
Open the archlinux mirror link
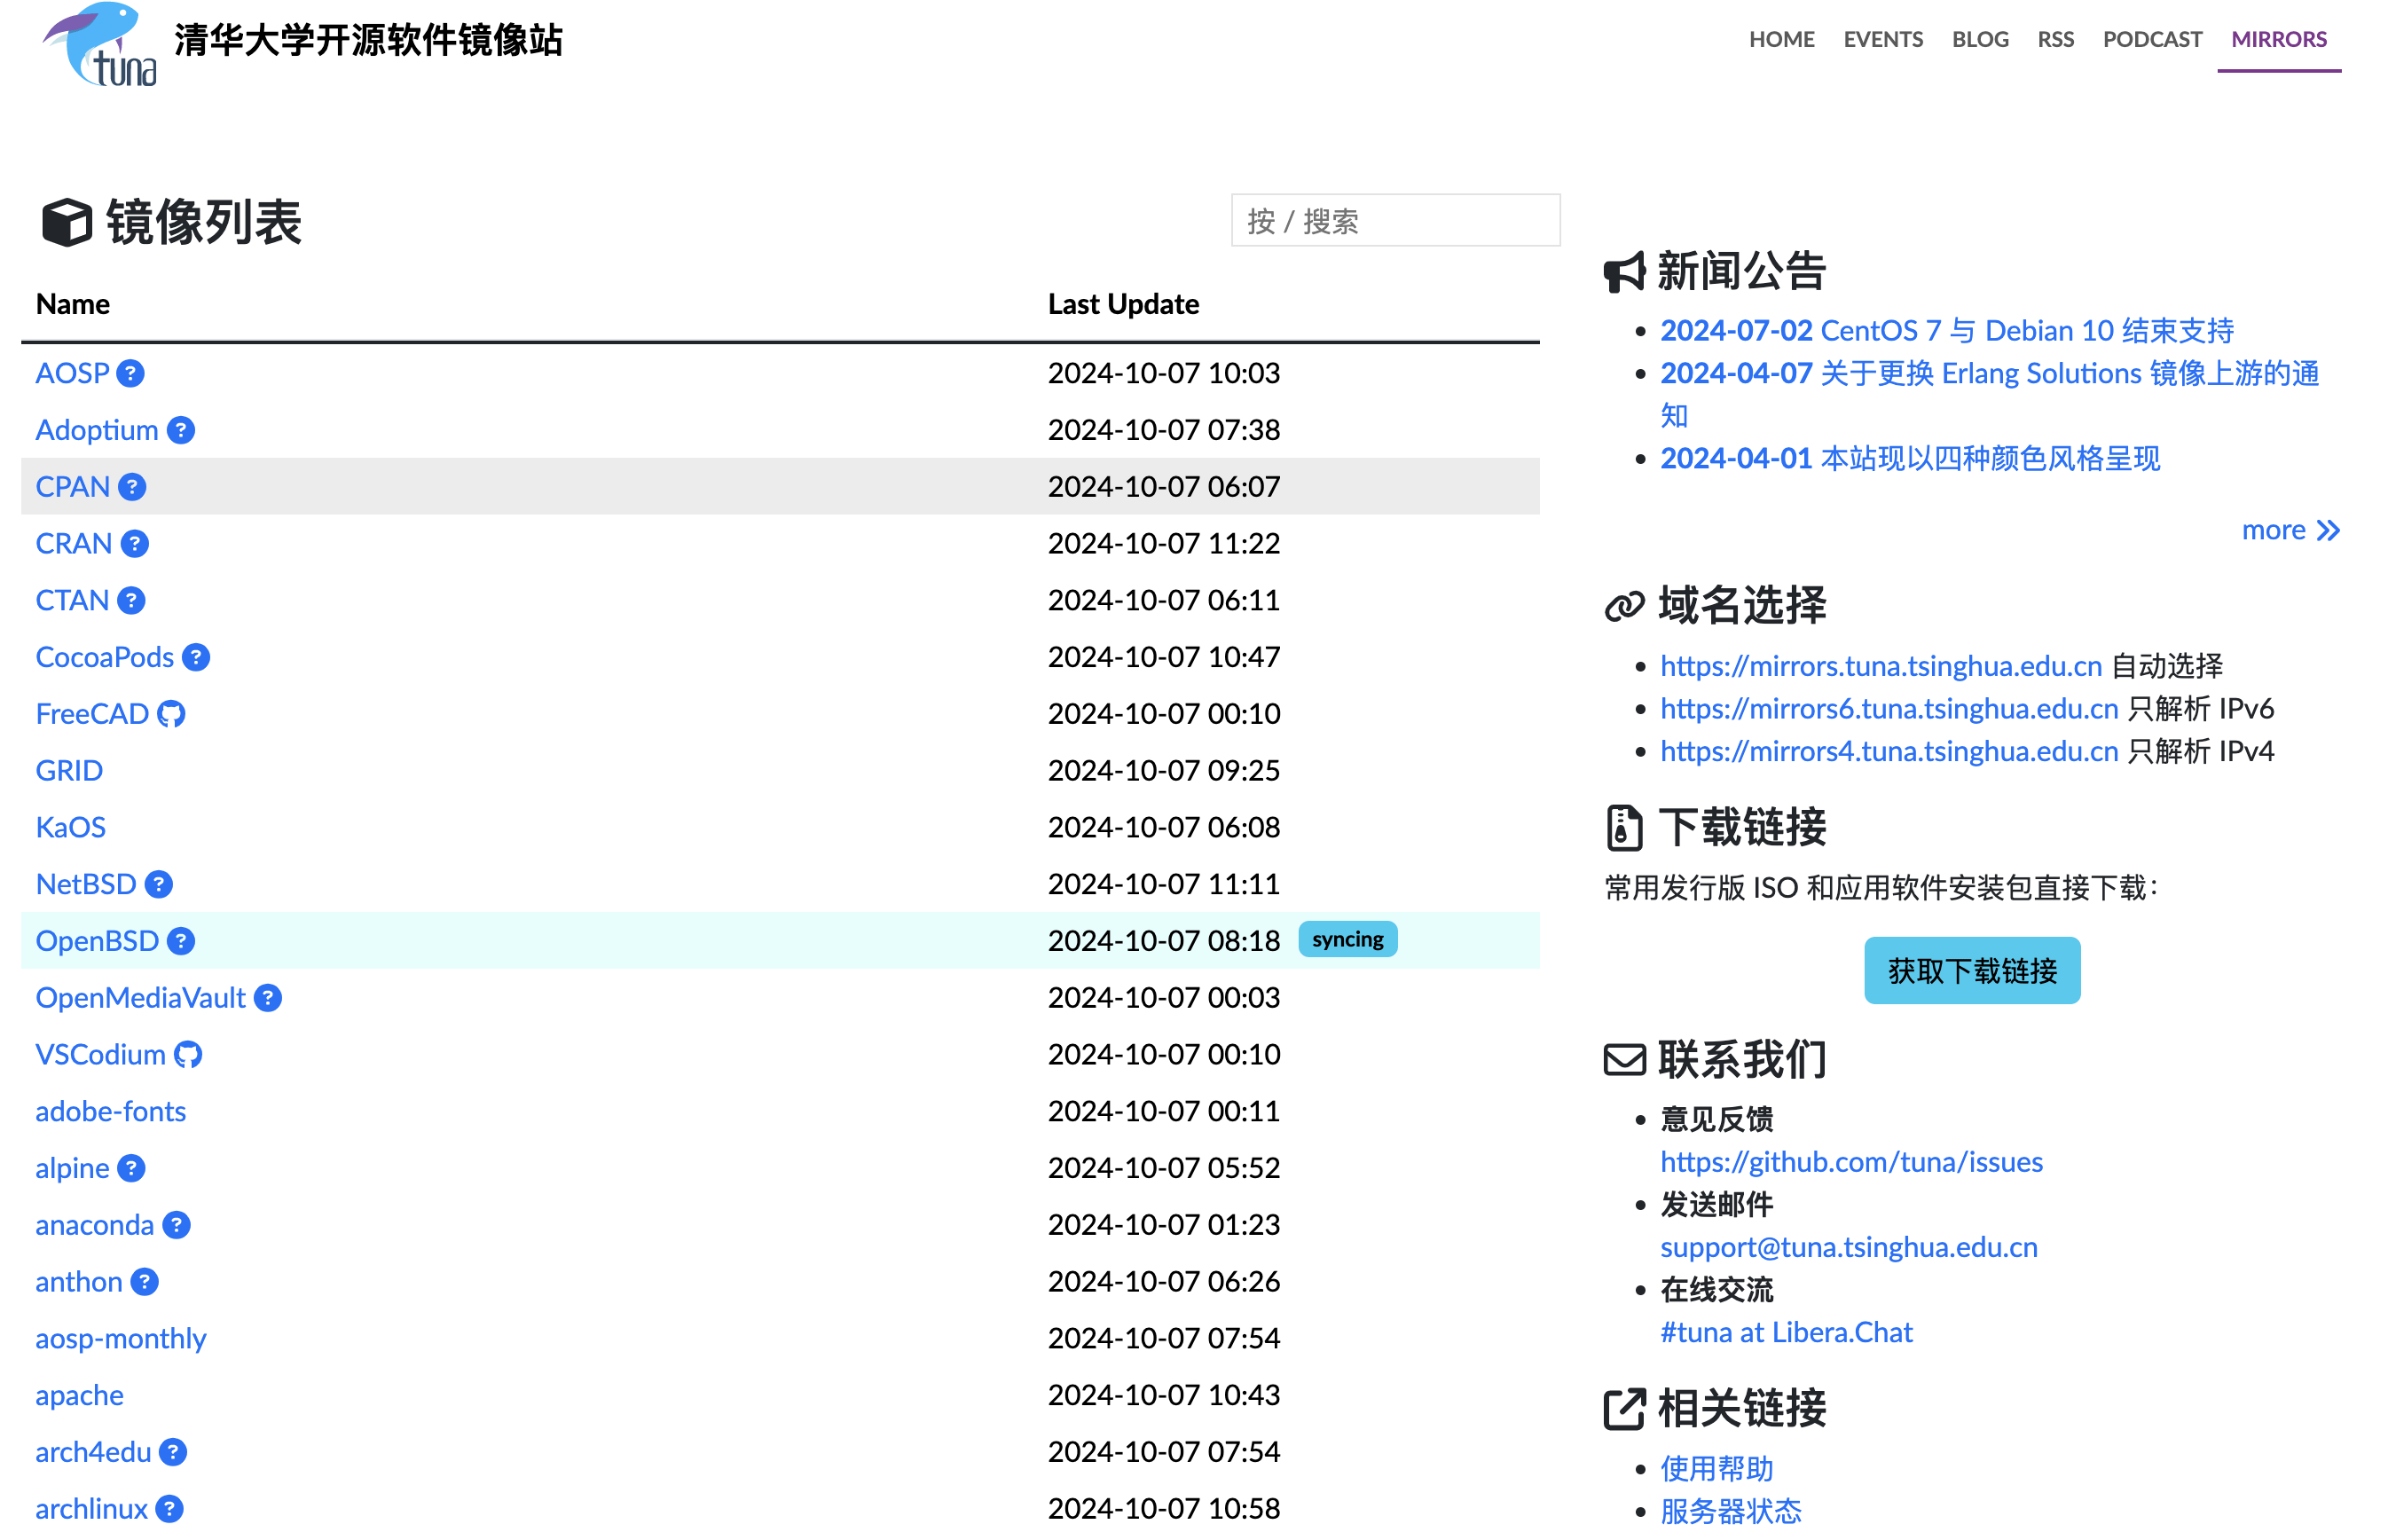(x=91, y=1509)
